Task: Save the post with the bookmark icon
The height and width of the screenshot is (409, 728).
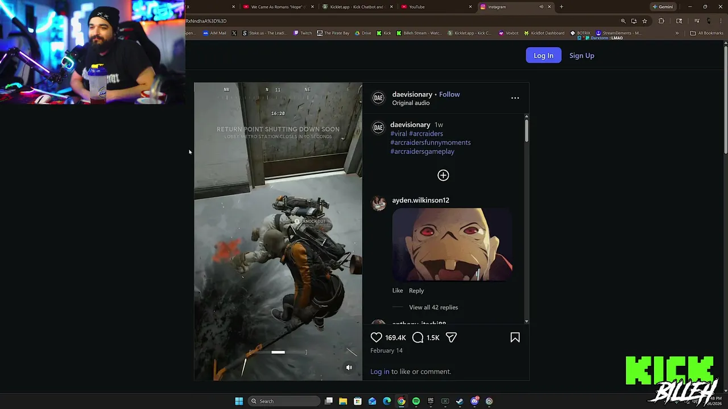Action: [515, 337]
